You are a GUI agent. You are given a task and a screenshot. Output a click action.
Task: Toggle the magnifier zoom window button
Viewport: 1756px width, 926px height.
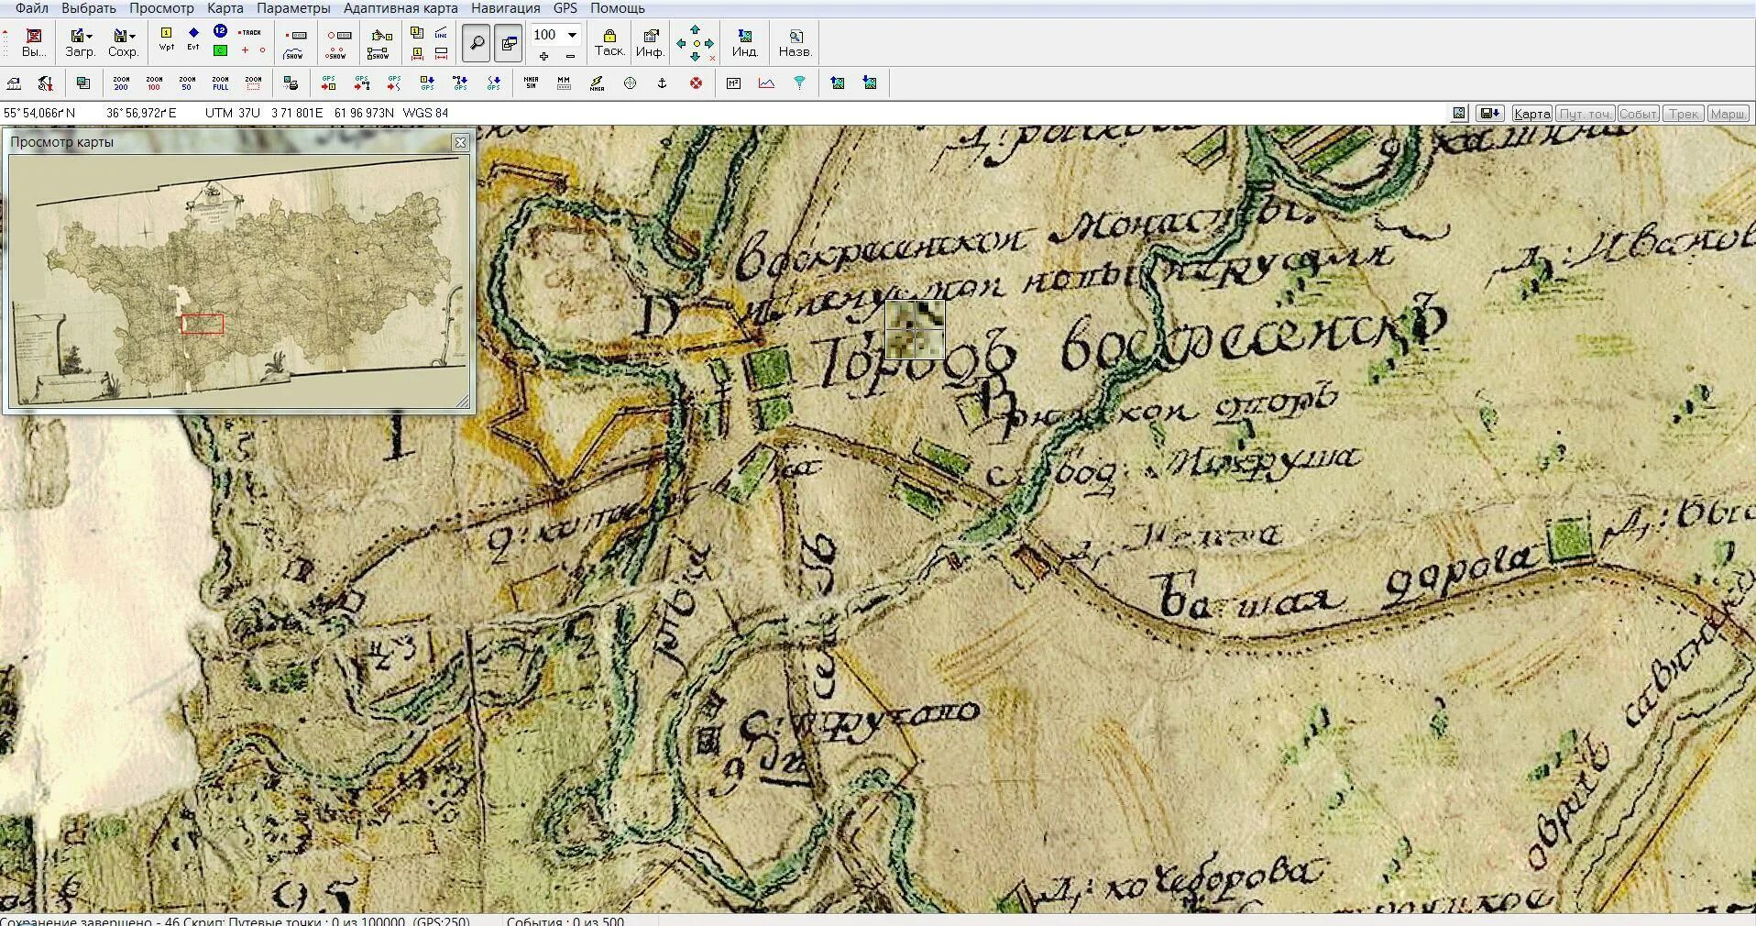coord(476,42)
